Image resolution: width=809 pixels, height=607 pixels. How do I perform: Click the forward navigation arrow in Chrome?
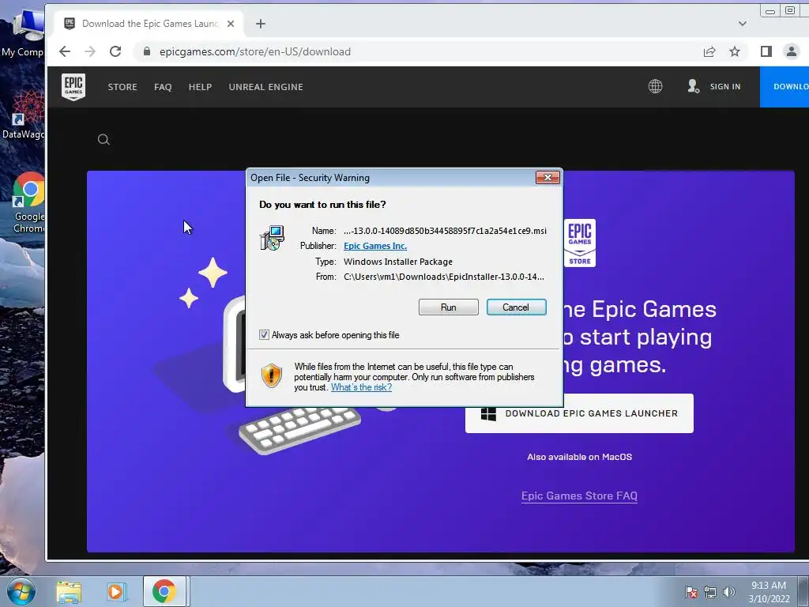coord(90,51)
